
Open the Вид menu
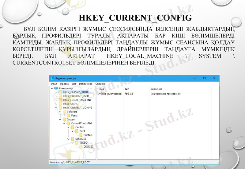74,84
